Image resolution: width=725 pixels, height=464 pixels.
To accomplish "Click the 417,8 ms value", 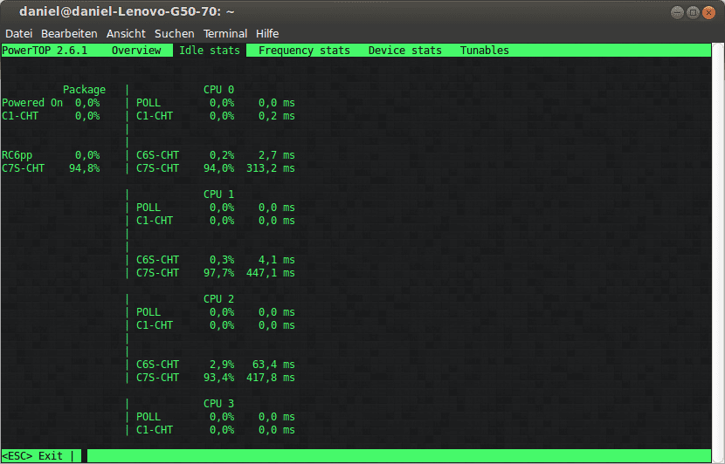I will coord(271,378).
